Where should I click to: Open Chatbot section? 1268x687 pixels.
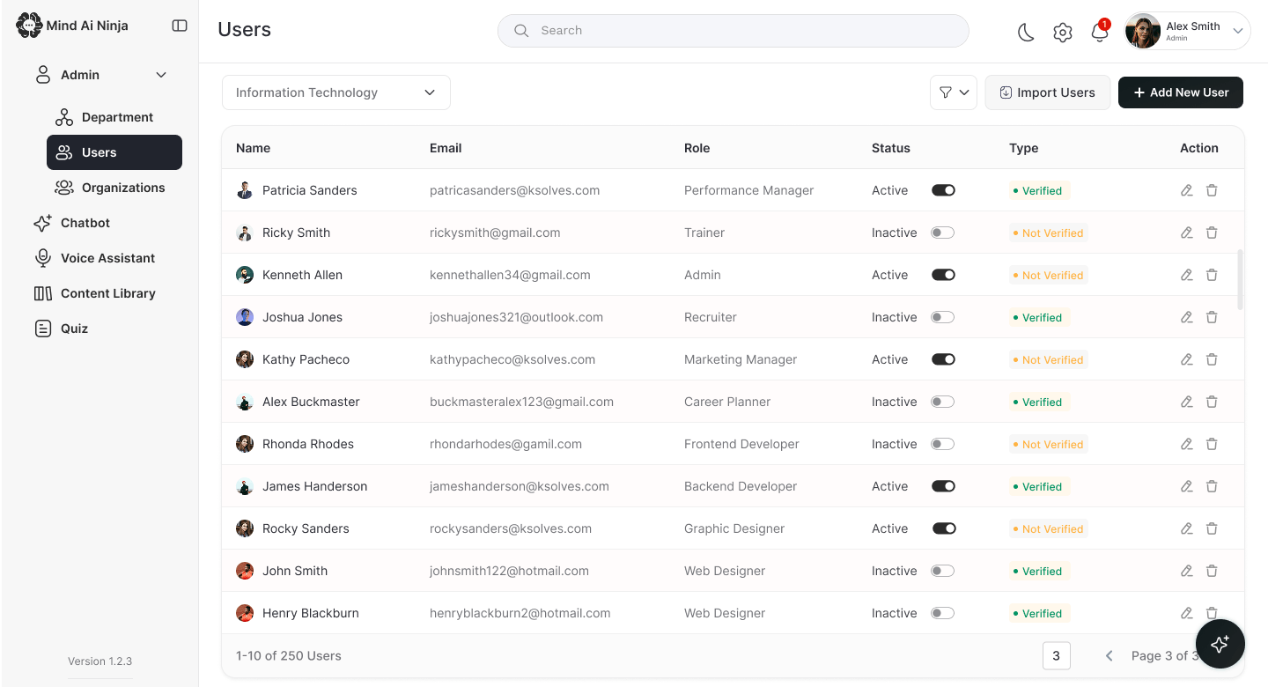(72, 223)
